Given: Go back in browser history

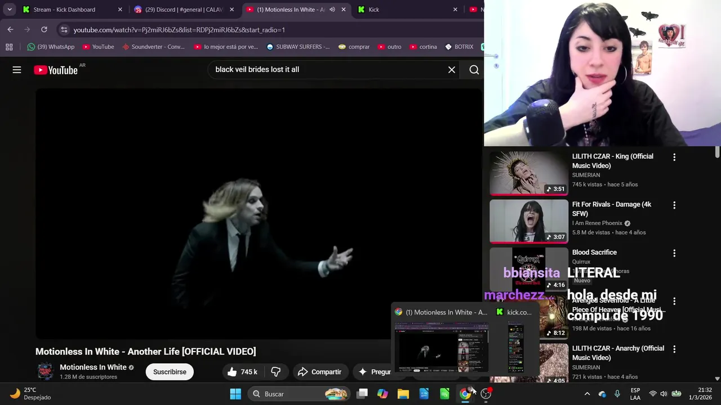Looking at the screenshot, I should point(10,30).
